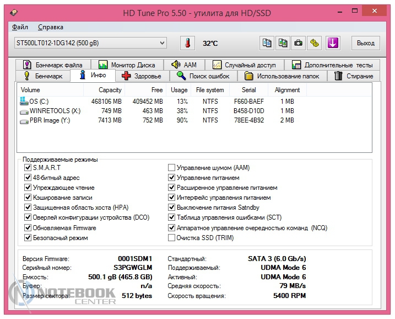Open the Дополнительные тесты tab

point(332,65)
